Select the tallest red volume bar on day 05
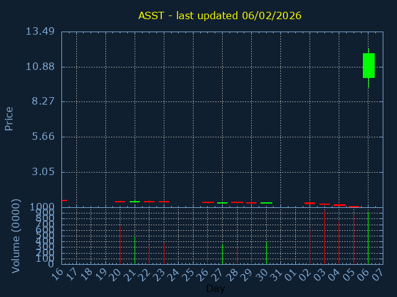397x297 pixels. click(x=354, y=238)
